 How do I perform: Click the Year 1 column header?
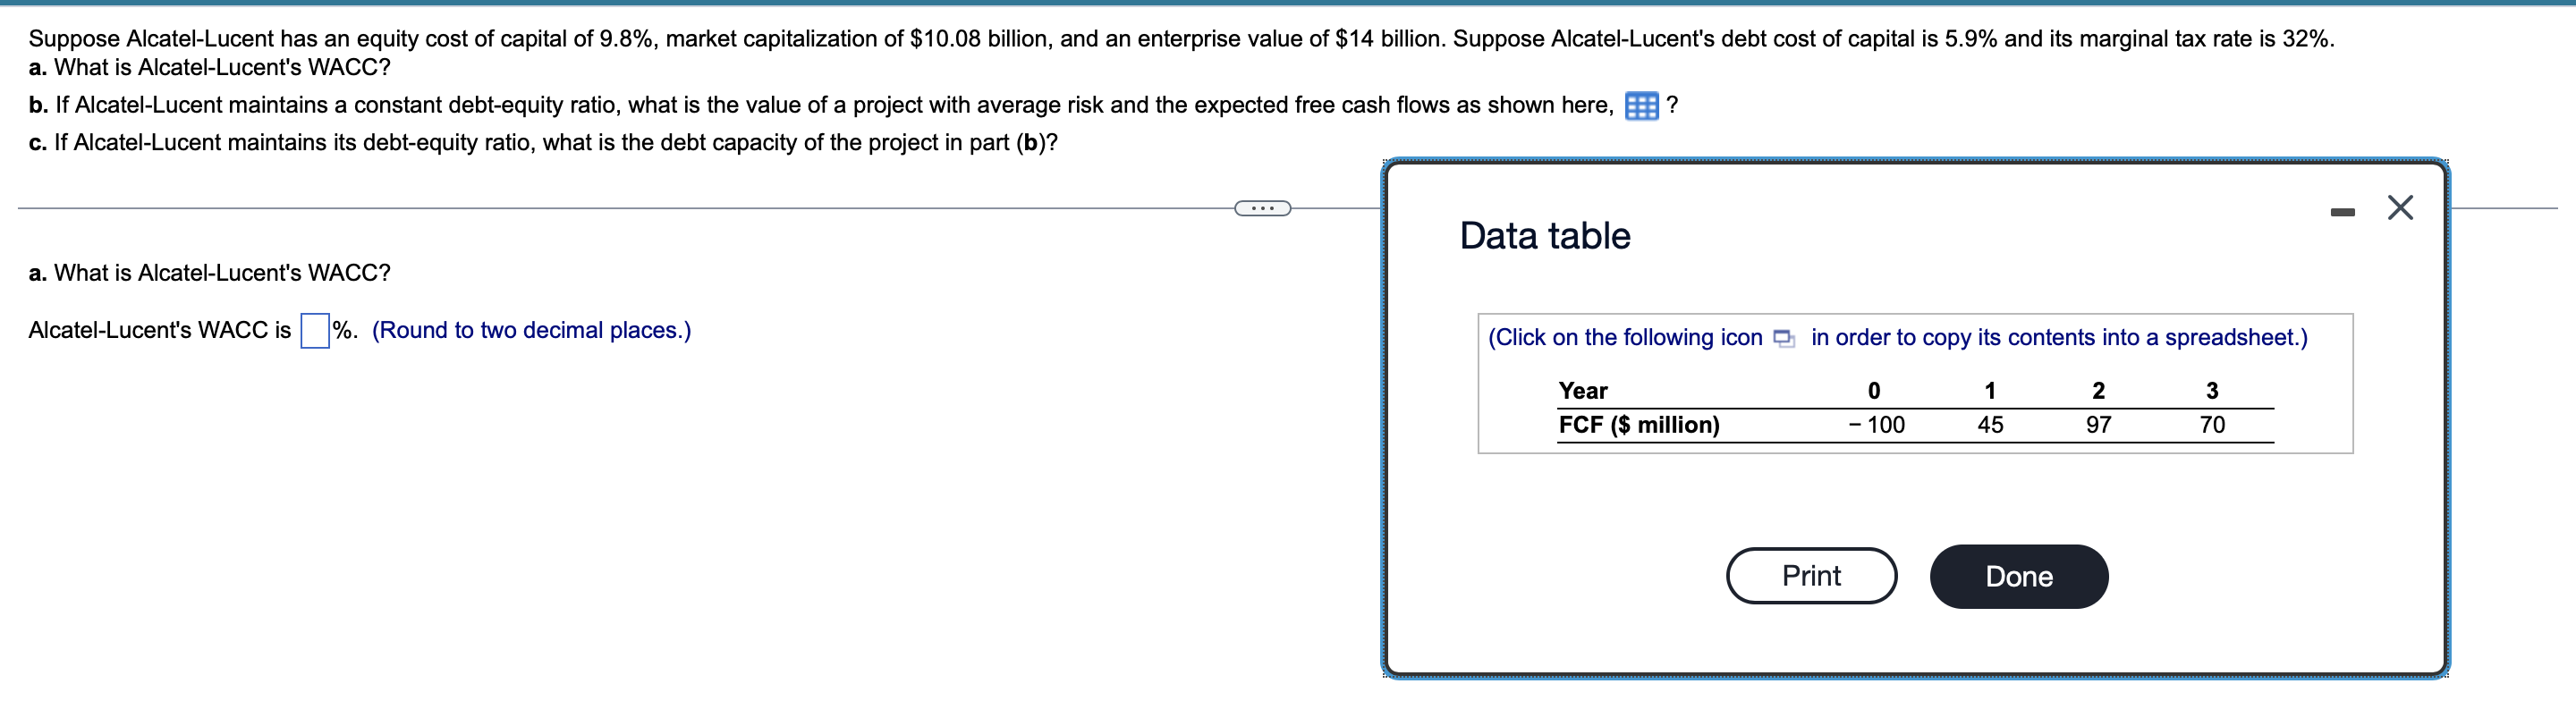pyautogui.click(x=1990, y=391)
